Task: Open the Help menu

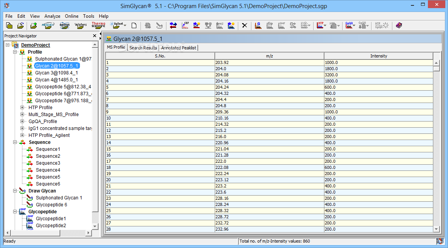Action: [x=104, y=16]
